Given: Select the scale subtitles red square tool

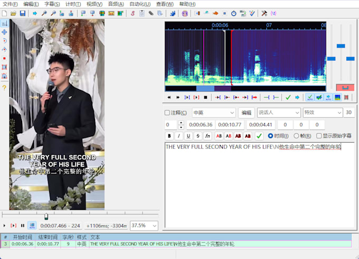Looking at the screenshot, I should (4, 58).
